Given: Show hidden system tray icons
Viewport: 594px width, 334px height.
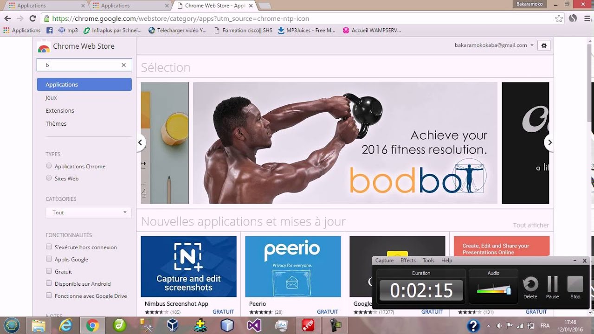Looking at the screenshot, I should [x=488, y=326].
